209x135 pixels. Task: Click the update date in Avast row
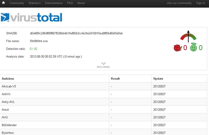coord(159,110)
